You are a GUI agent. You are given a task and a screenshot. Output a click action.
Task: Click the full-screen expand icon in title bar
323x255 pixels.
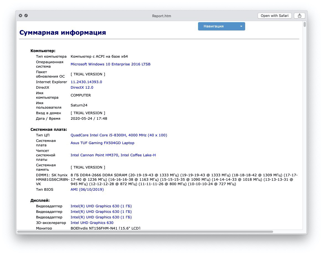(x=26, y=16)
